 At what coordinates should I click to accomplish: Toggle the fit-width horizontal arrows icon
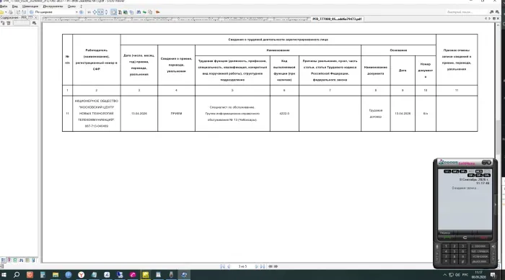coord(100,12)
